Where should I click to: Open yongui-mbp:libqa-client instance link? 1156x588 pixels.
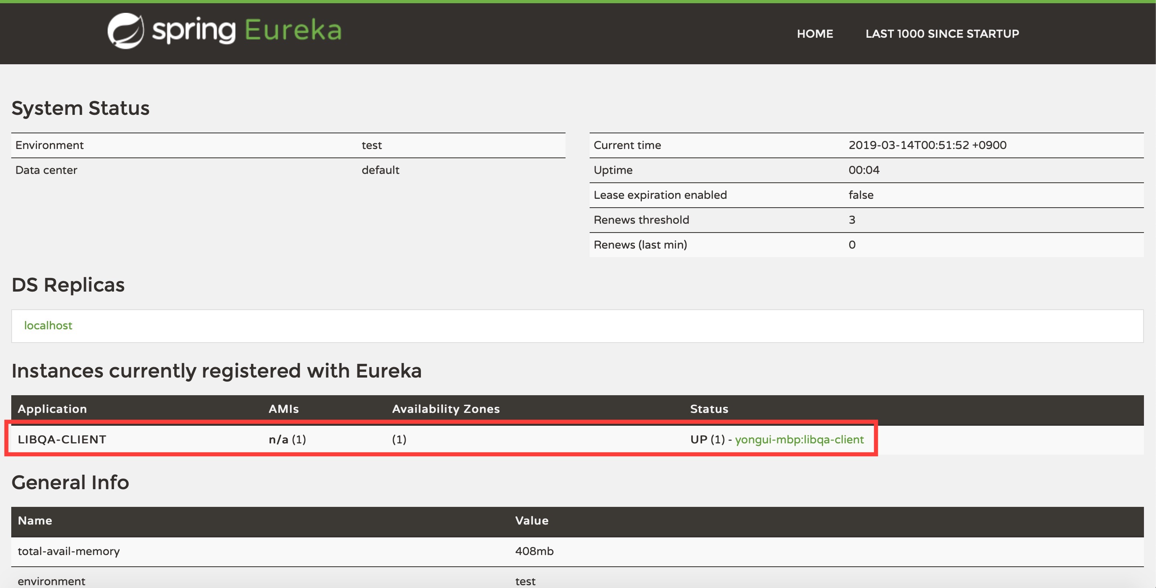click(x=799, y=439)
